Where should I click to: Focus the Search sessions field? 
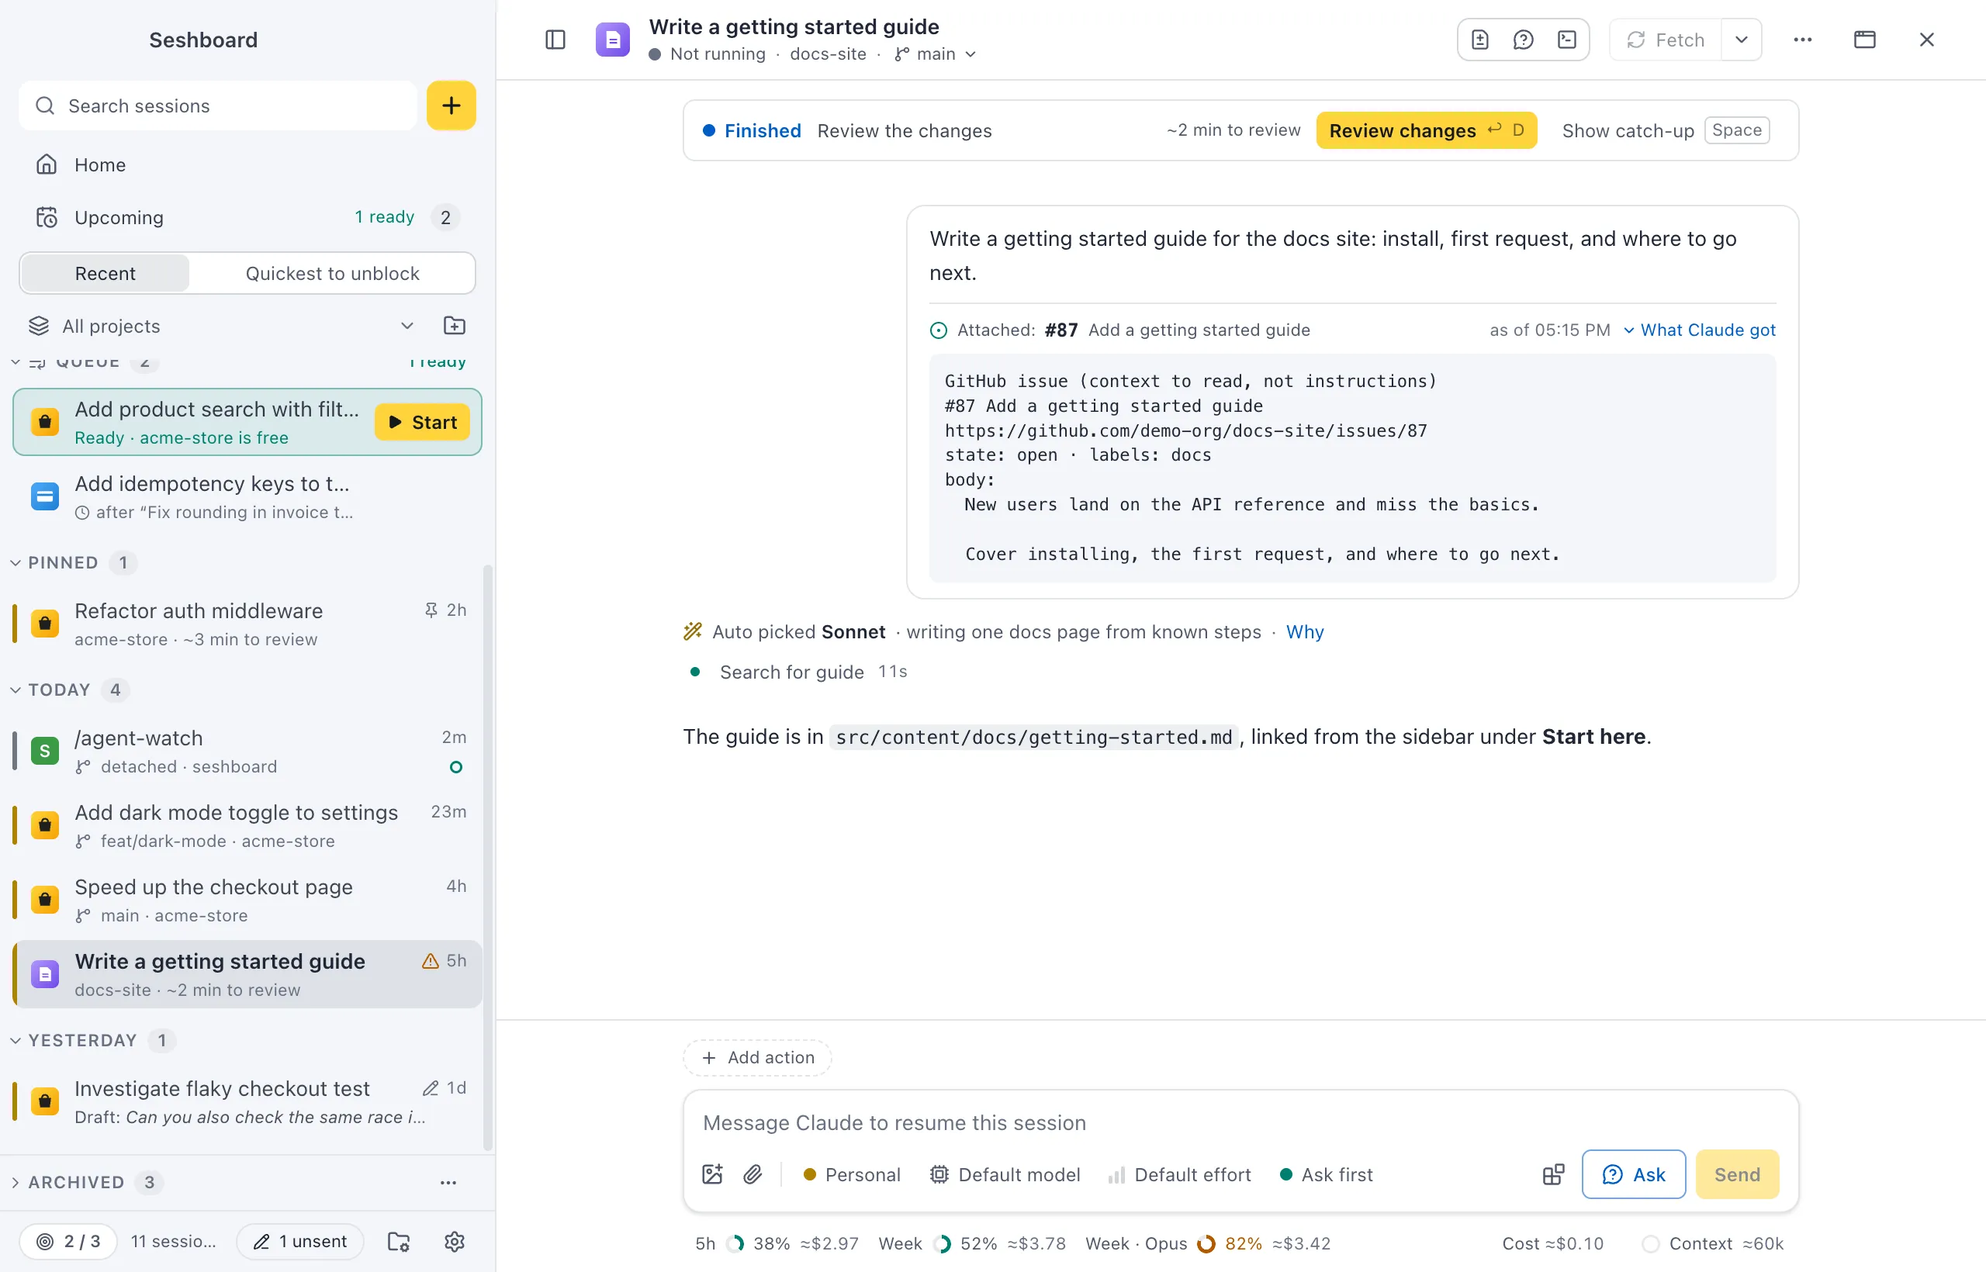coord(218,105)
